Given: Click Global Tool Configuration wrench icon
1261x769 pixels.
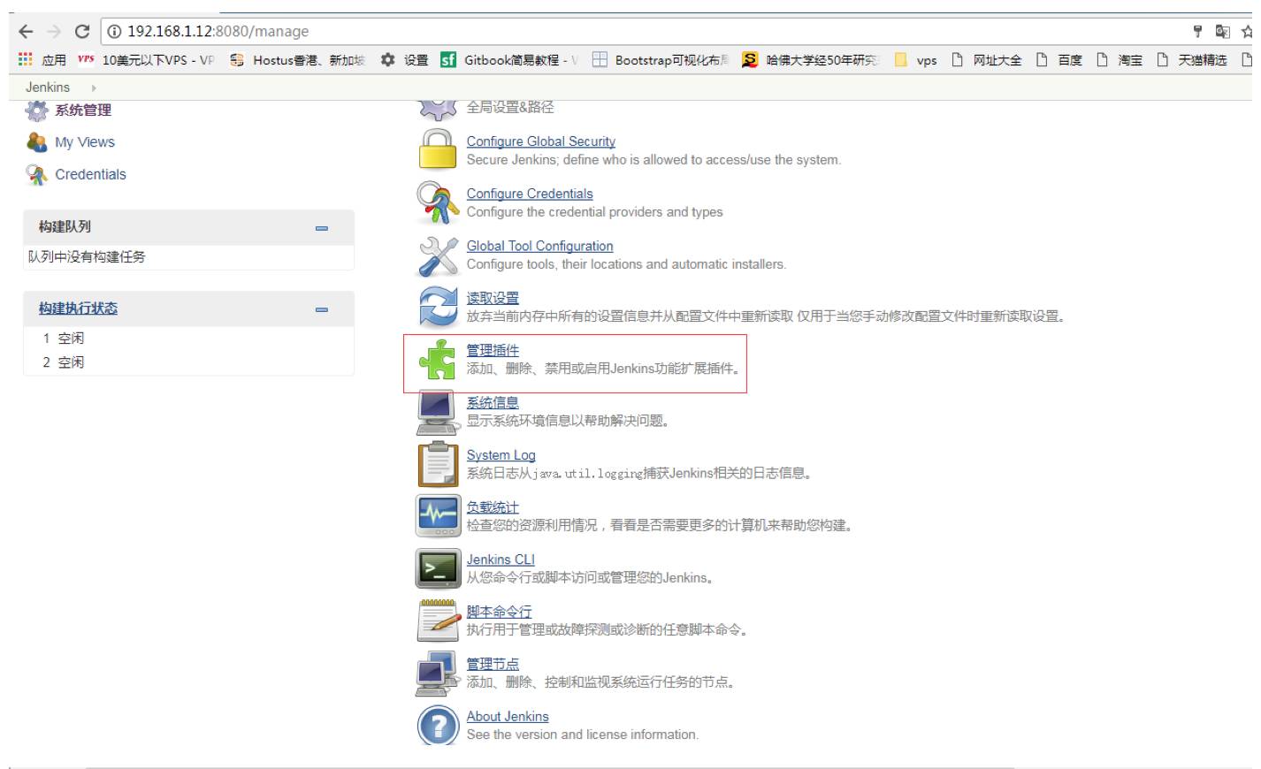Looking at the screenshot, I should click(437, 255).
